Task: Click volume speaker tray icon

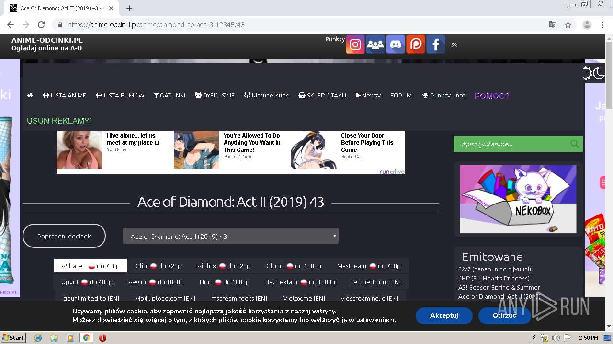Action: [556, 338]
